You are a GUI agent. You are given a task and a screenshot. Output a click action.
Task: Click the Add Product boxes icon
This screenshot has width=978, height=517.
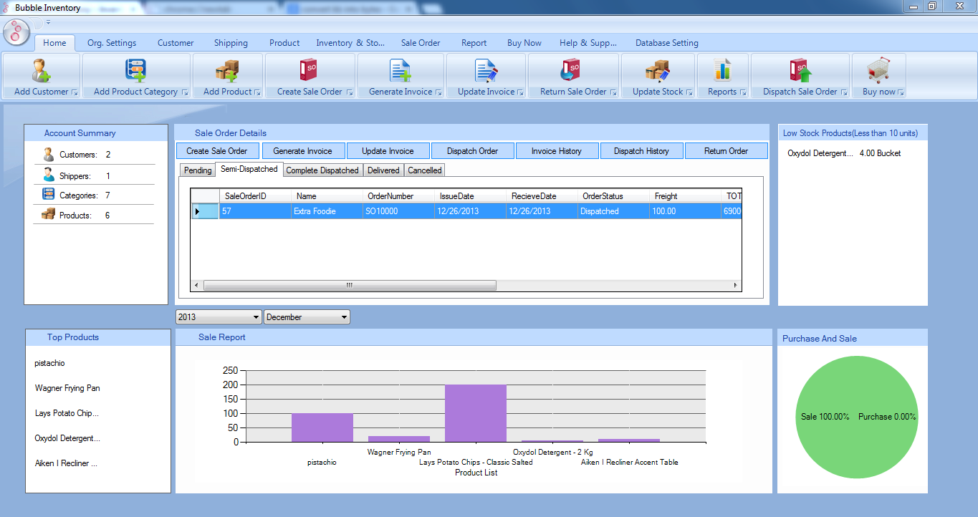coord(227,71)
